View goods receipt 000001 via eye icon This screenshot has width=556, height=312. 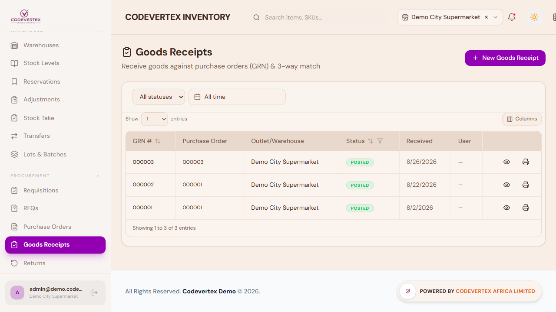pyautogui.click(x=506, y=208)
